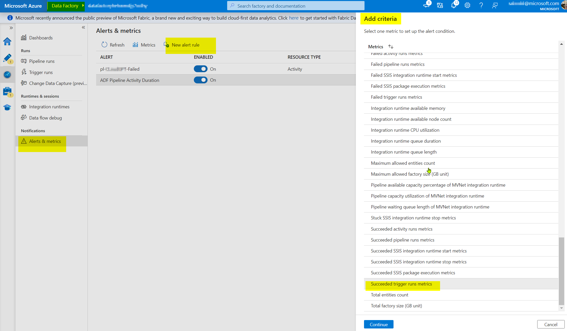Expand the collapsed icon rail

pyautogui.click(x=11, y=28)
